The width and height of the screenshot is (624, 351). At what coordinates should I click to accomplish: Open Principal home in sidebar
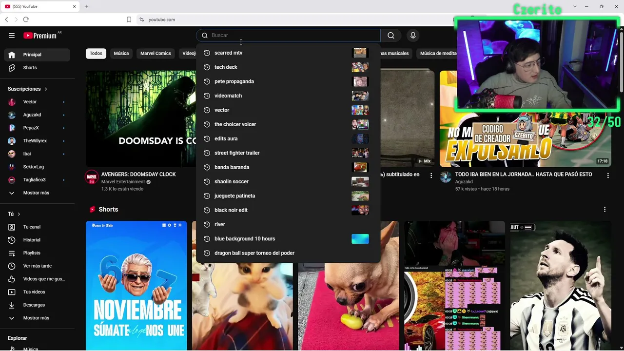[37, 55]
